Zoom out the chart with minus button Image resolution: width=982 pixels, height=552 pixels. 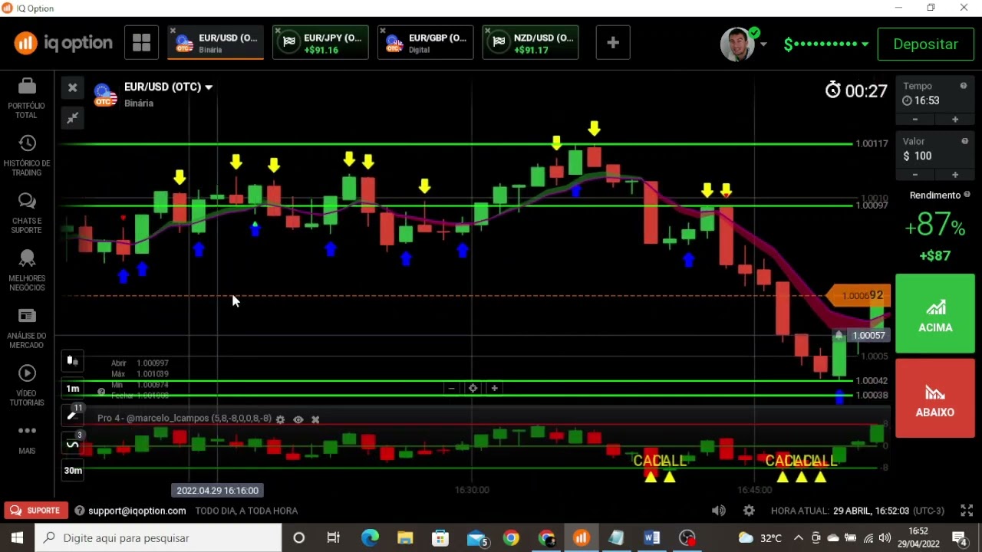(x=452, y=389)
